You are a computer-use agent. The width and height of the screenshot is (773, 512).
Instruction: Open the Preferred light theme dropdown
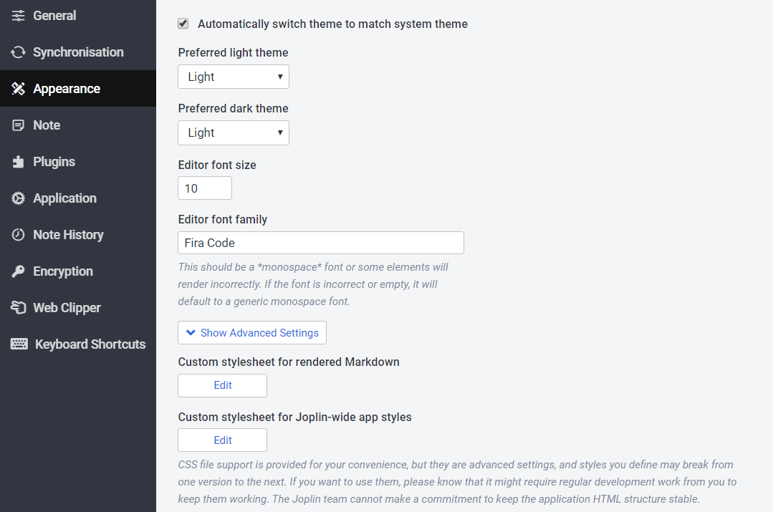coord(234,77)
